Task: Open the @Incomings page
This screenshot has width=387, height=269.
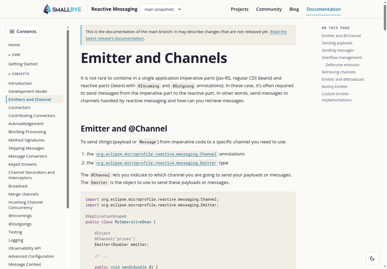Action: click(20, 216)
